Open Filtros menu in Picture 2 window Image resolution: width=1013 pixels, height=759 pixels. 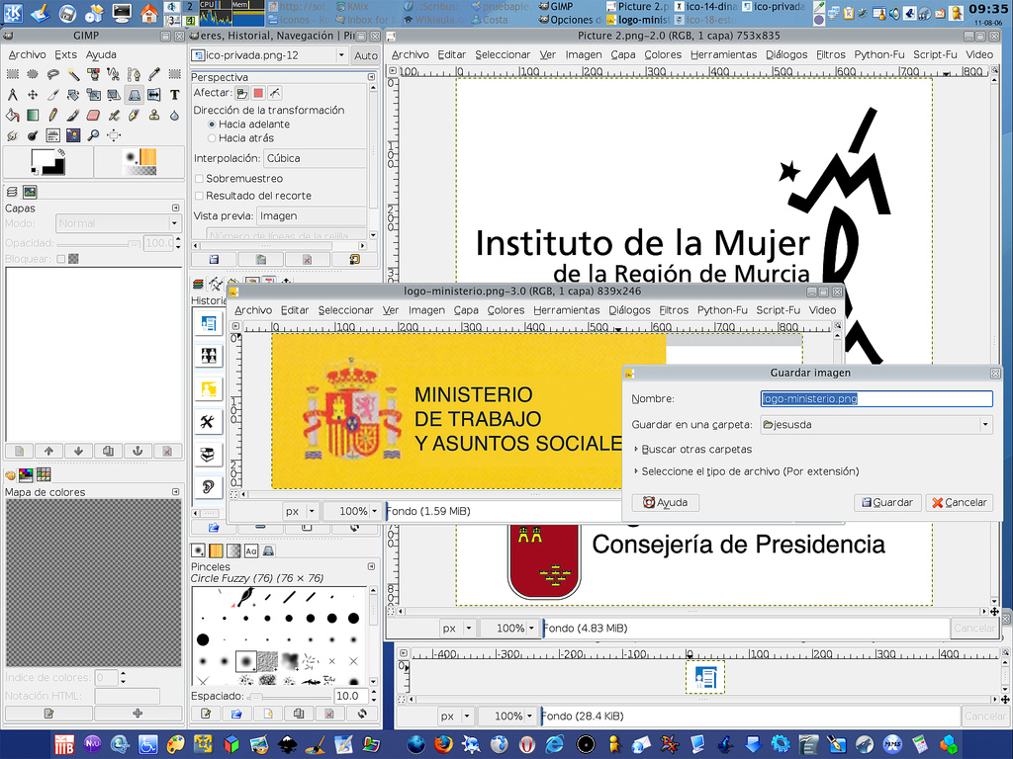[x=830, y=55]
